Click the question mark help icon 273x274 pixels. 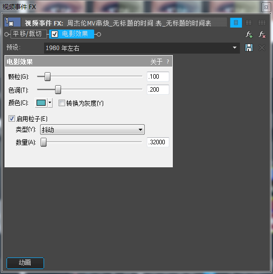[x=168, y=62]
